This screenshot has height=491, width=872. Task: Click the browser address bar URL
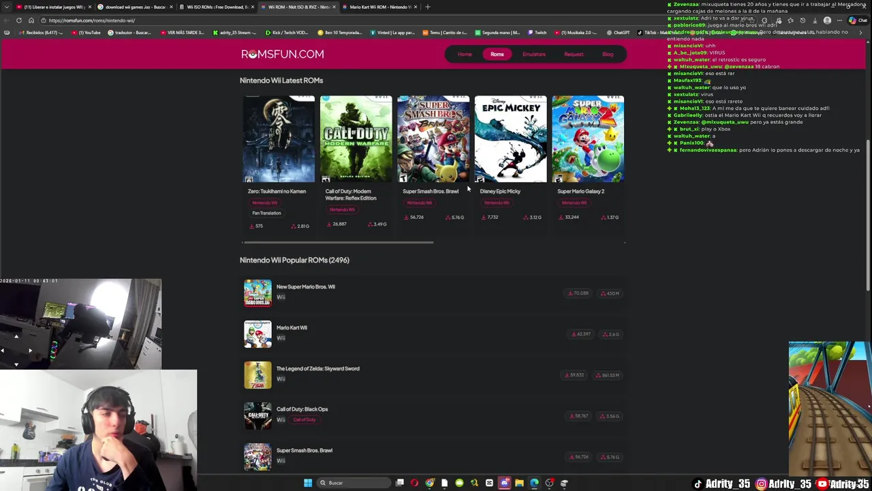pos(91,20)
